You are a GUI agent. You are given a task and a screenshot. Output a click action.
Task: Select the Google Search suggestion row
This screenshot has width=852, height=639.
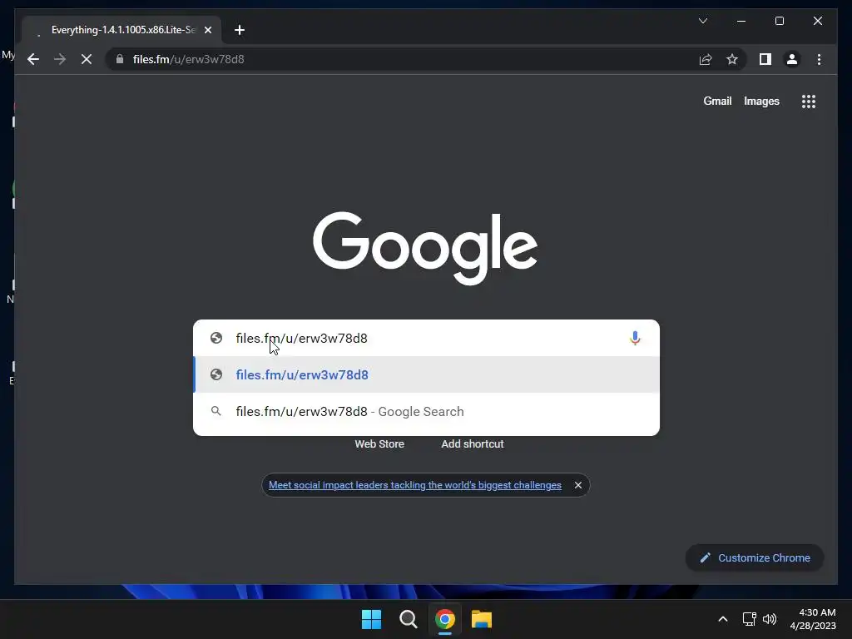(x=427, y=411)
